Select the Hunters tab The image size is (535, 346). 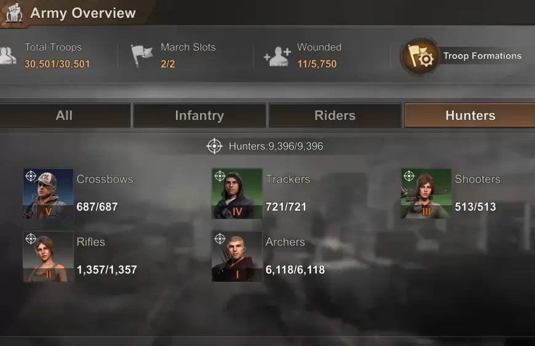(x=470, y=115)
